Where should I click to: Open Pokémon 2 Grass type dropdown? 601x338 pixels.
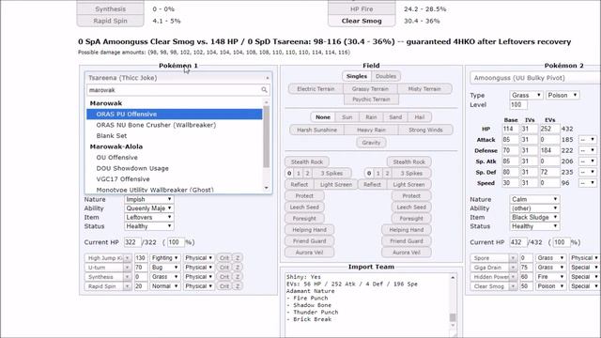click(526, 95)
